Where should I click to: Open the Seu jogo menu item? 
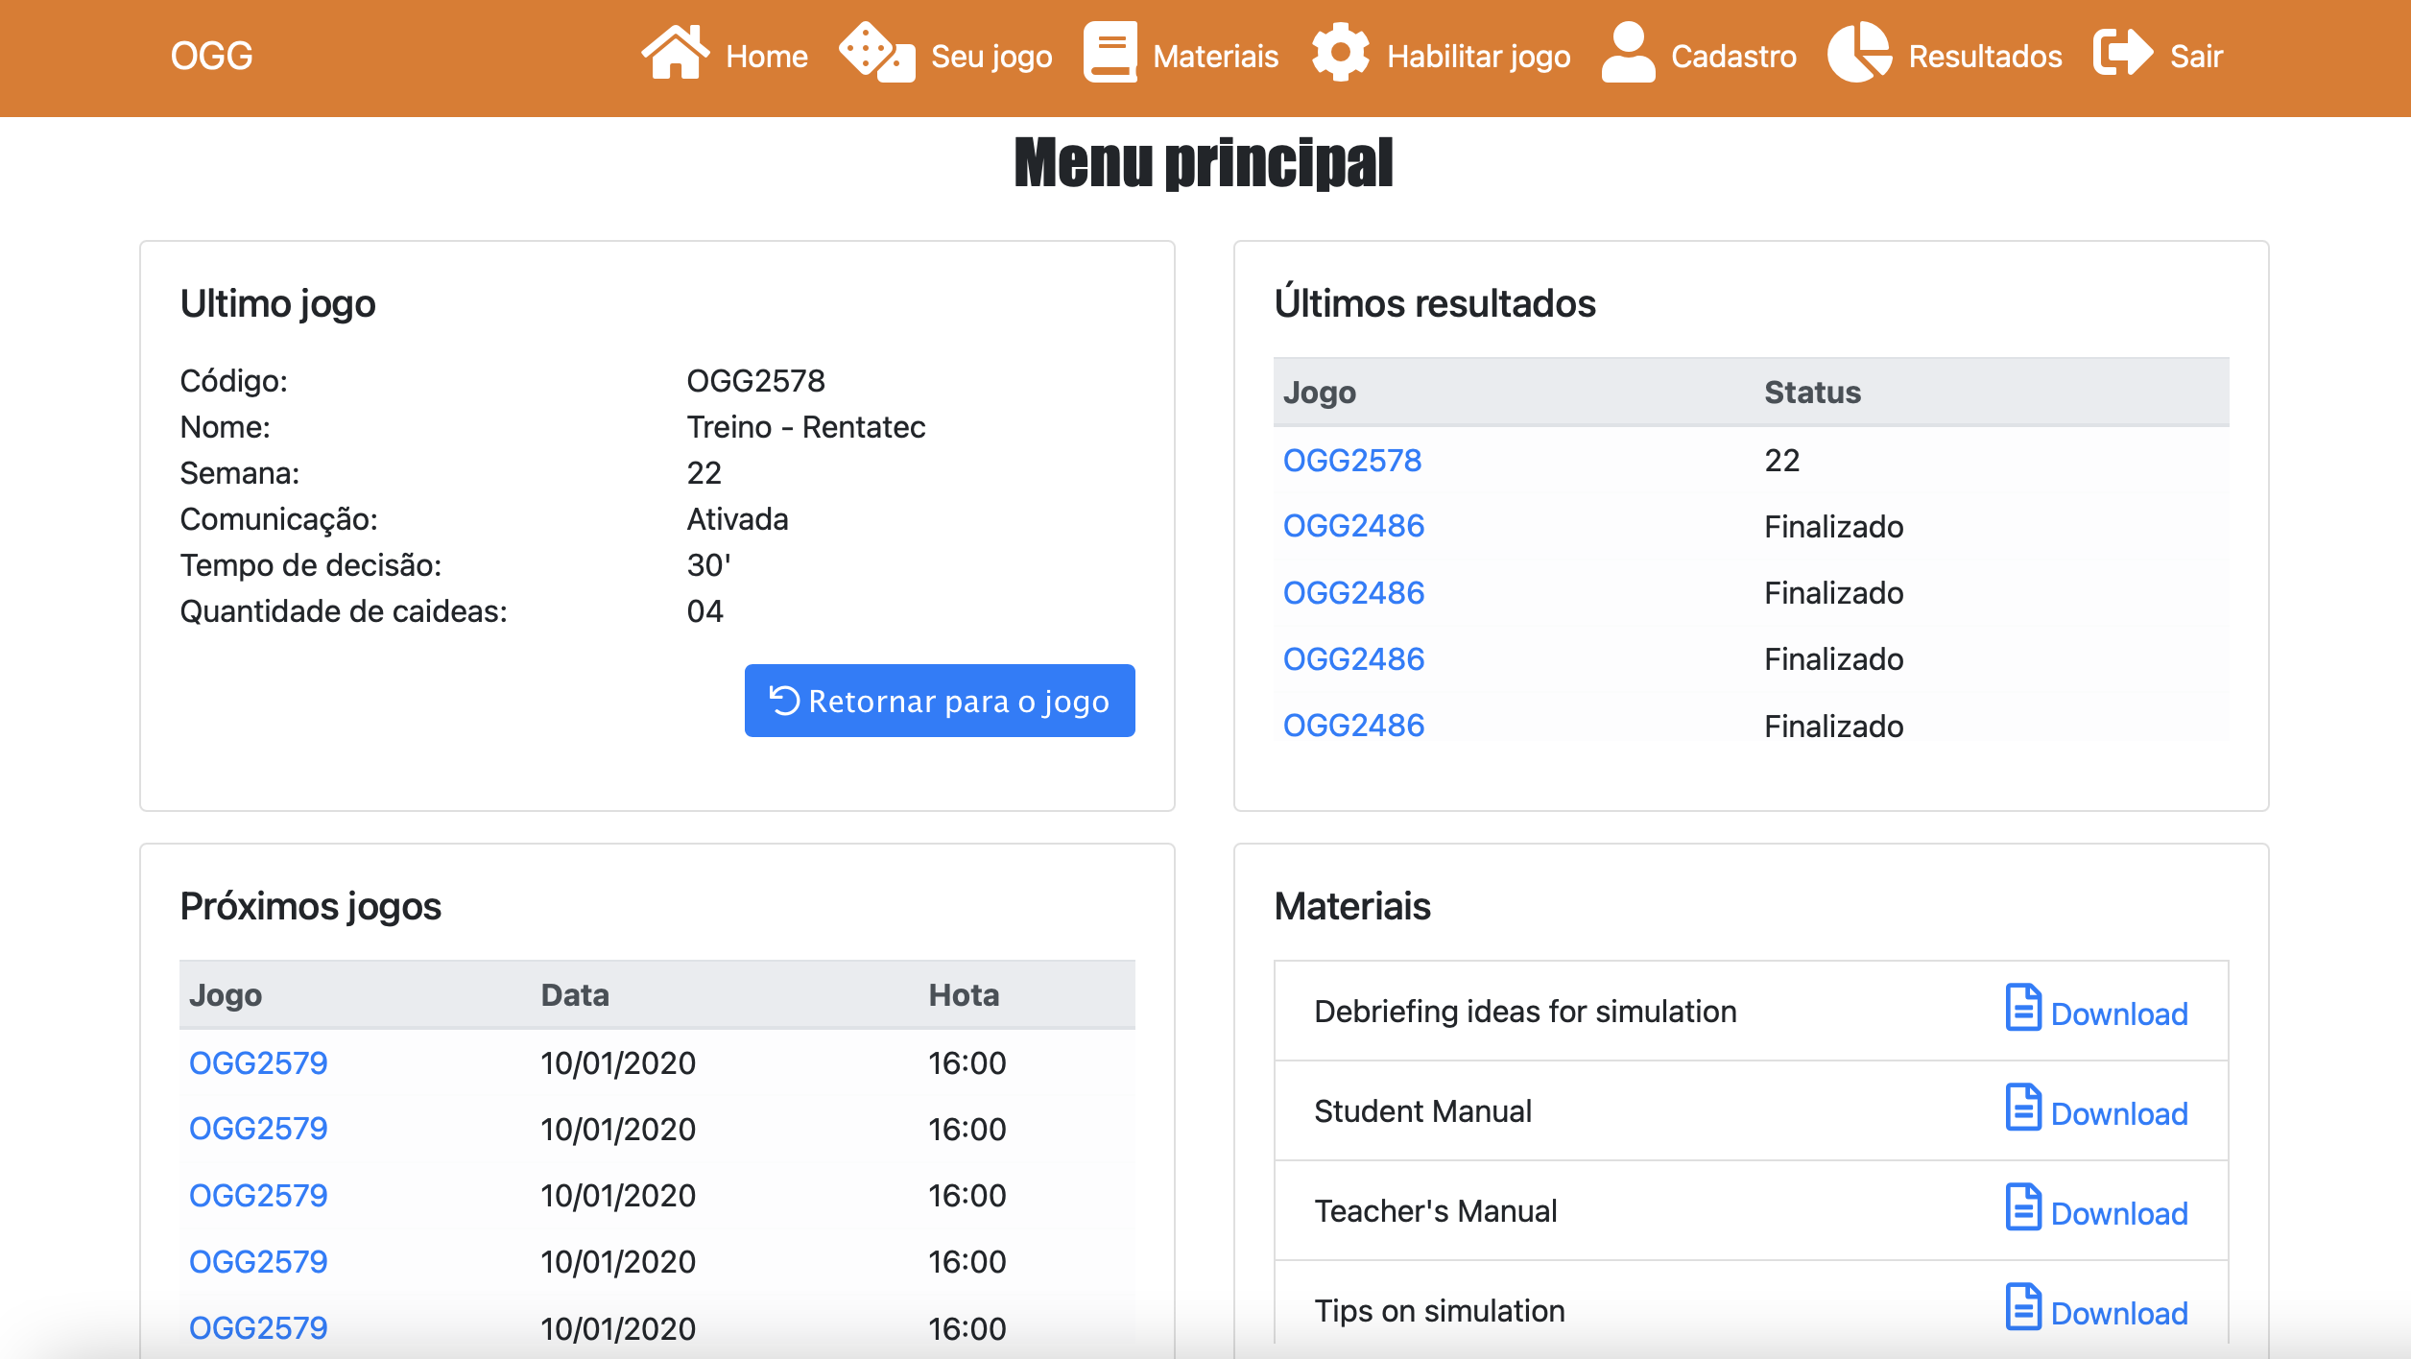[991, 57]
